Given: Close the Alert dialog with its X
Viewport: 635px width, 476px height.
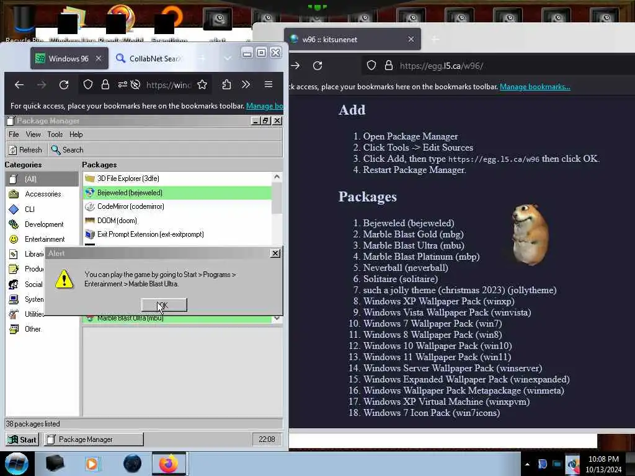Looking at the screenshot, I should pos(275,253).
